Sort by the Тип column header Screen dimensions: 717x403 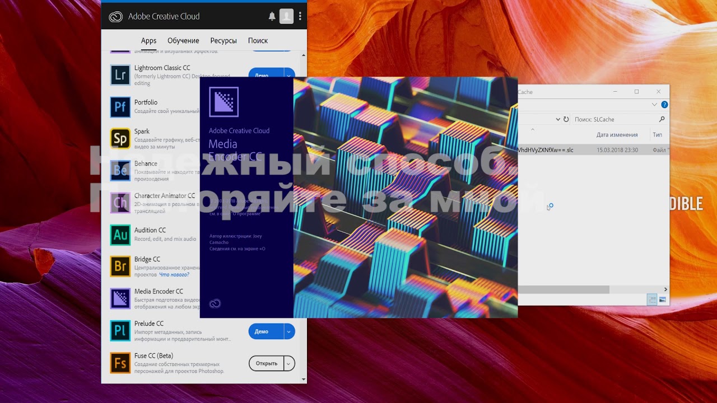[658, 135]
